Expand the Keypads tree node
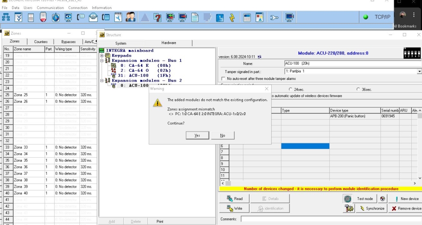This screenshot has width=422, height=225. pyautogui.click(x=102, y=55)
